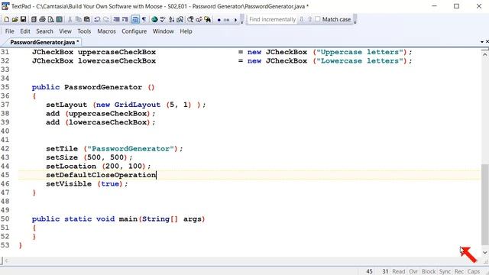Click the Sort icon

point(171,19)
